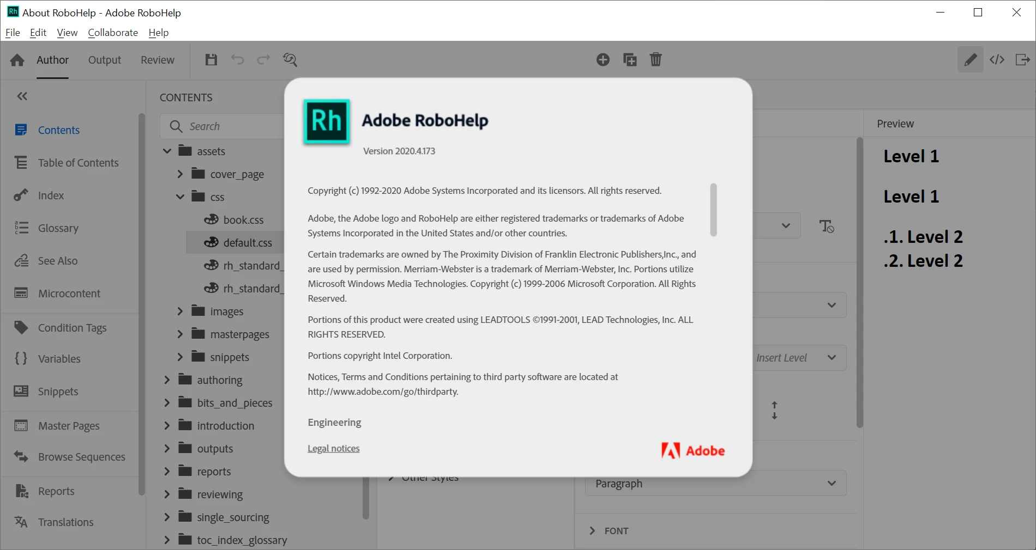Delete with the trash can icon
Viewport: 1036px width, 550px height.
coord(656,60)
